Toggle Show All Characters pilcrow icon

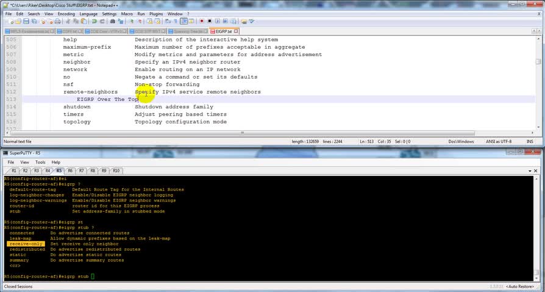click(x=176, y=21)
